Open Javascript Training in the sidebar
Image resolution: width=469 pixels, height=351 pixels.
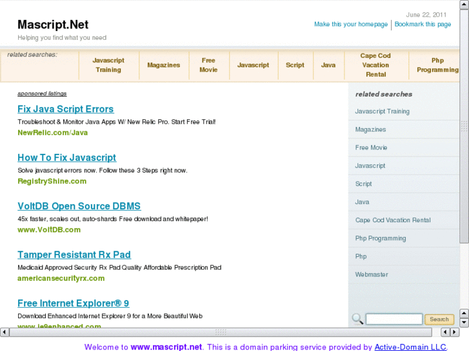[383, 111]
